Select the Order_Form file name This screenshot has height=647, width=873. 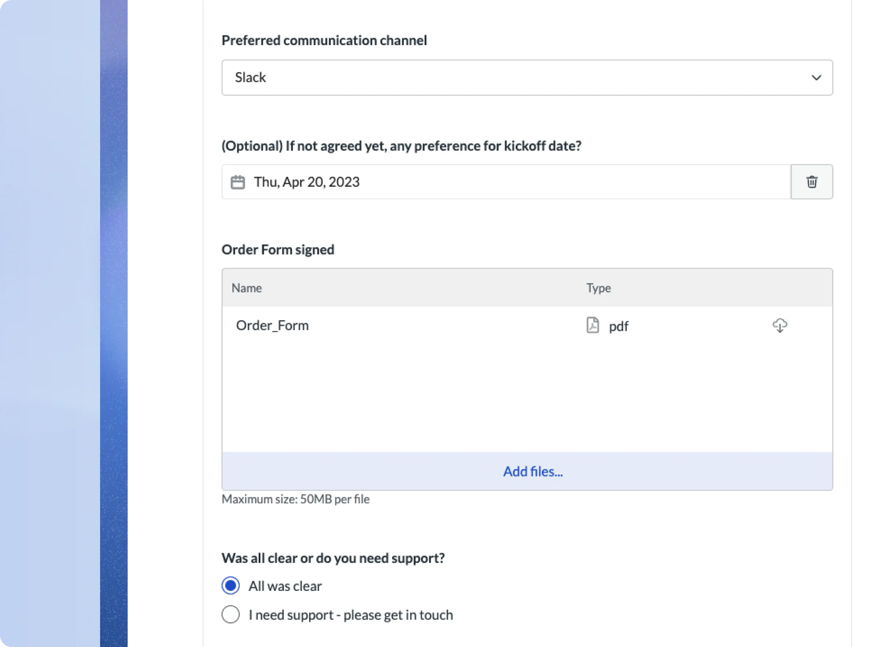tap(272, 325)
